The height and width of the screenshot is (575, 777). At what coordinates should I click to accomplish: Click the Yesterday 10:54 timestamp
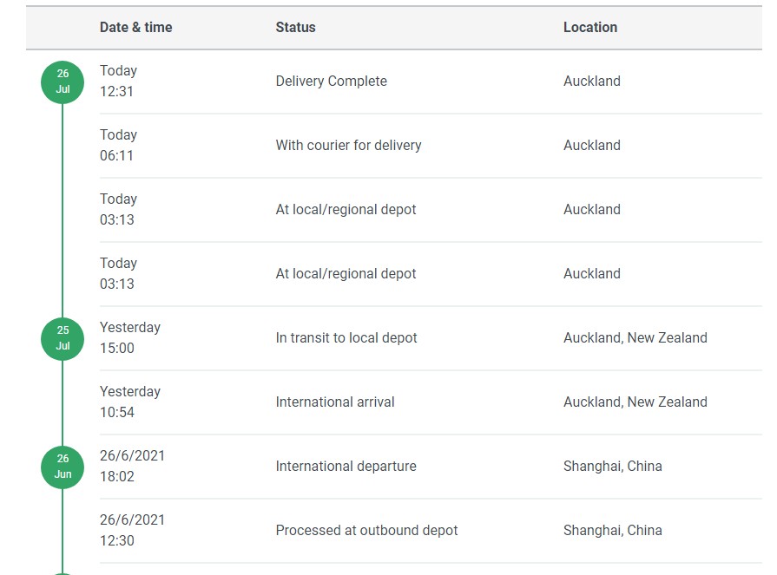tap(130, 402)
